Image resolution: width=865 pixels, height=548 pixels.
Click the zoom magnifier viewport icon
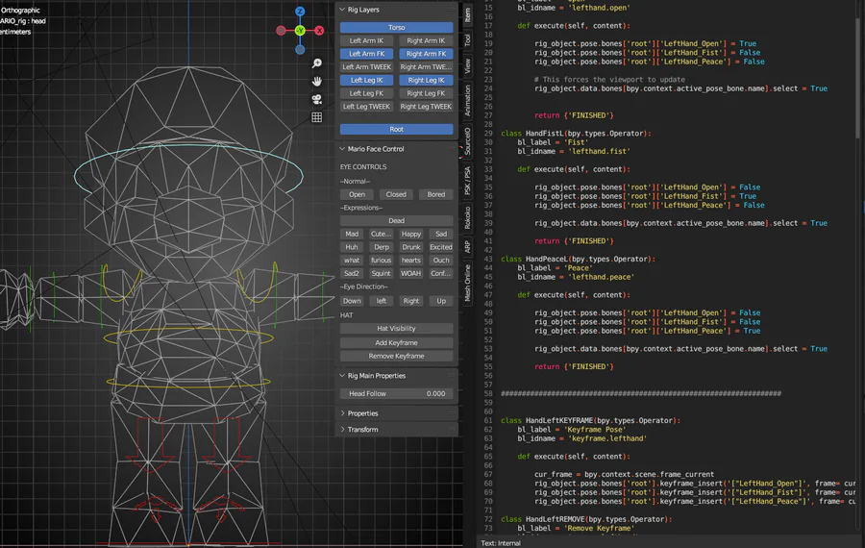point(316,63)
